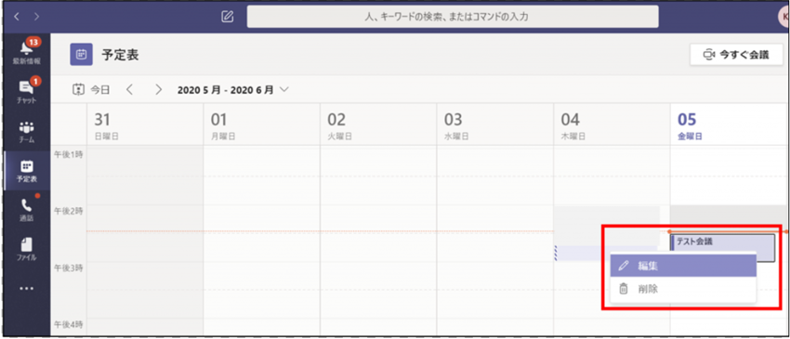Select the テスト会議 calendar event

723,242
